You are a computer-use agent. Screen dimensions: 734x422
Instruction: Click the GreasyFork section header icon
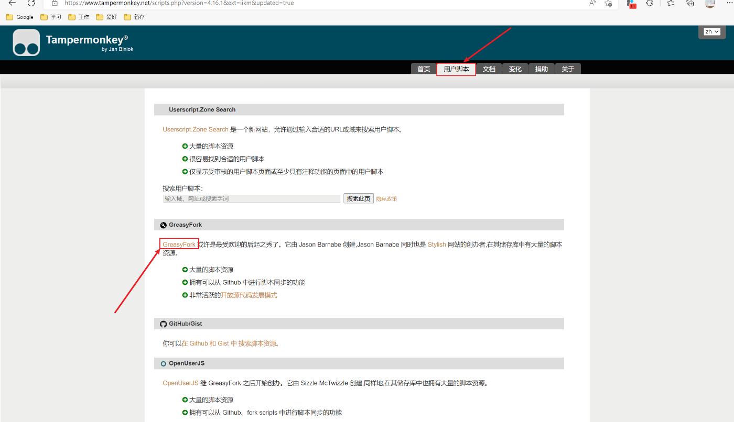tap(164, 225)
